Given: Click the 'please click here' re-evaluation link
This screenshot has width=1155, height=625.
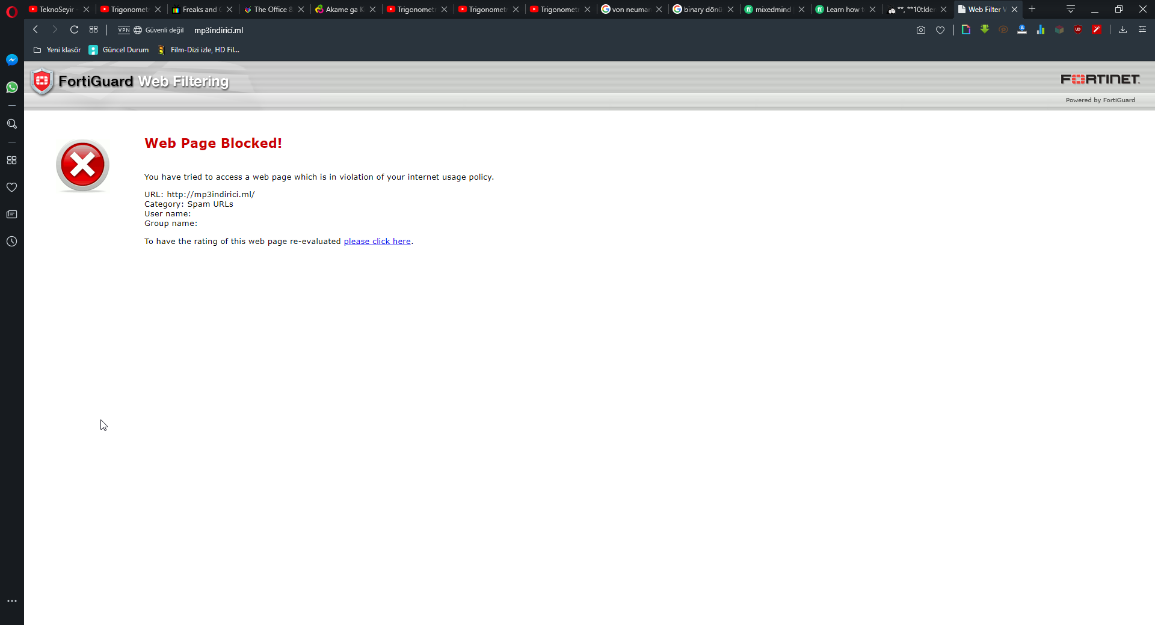Looking at the screenshot, I should [377, 242].
